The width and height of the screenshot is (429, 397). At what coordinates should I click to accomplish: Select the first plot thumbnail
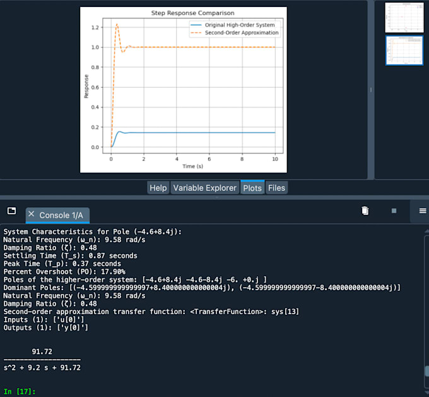(x=403, y=17)
